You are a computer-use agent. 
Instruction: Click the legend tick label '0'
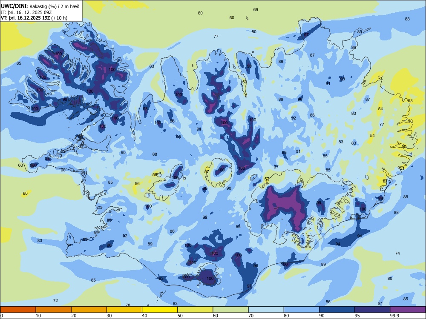(2, 316)
